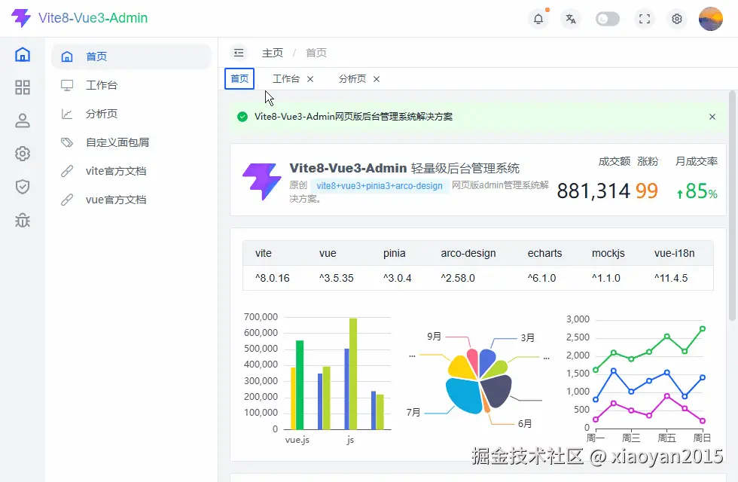
Task: Click the green 85% 月成交率 value
Action: [x=697, y=191]
